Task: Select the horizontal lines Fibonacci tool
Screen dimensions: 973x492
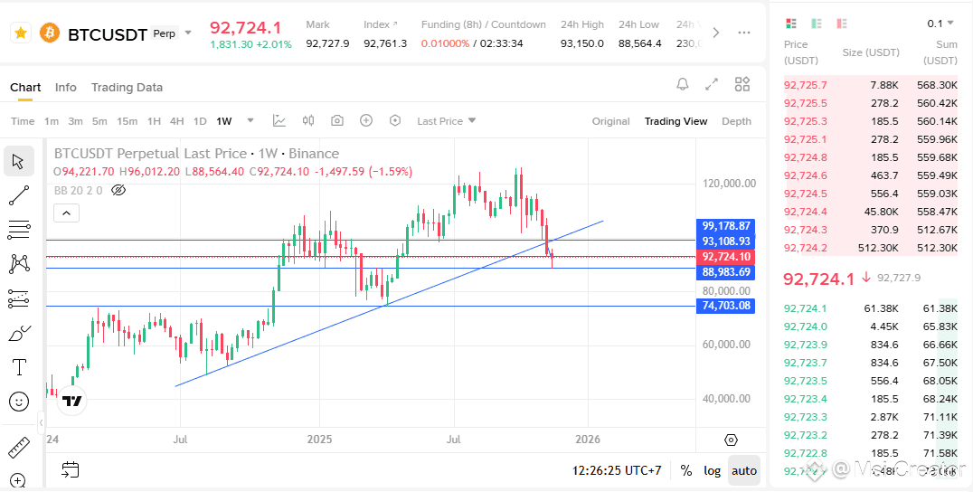Action: [19, 230]
